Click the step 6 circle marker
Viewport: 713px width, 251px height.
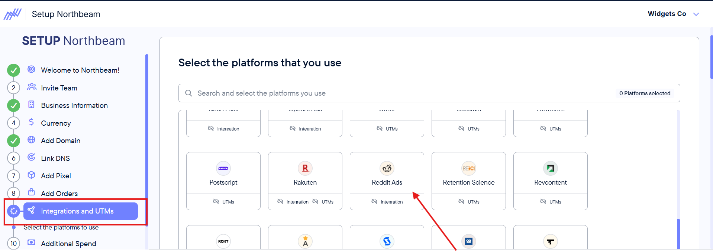(14, 158)
